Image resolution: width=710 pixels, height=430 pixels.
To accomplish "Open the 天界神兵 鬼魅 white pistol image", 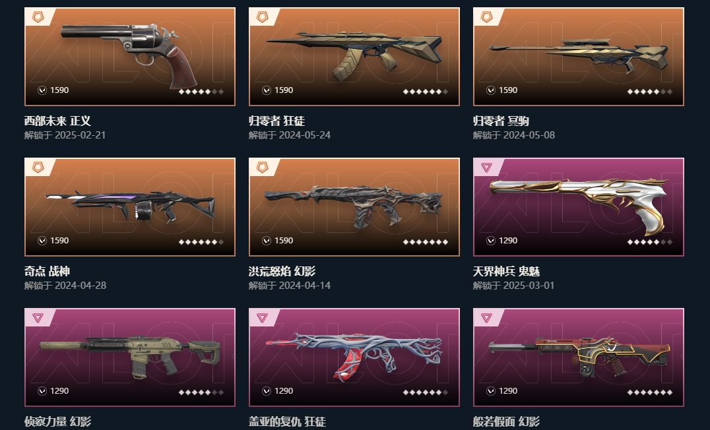I will [578, 205].
